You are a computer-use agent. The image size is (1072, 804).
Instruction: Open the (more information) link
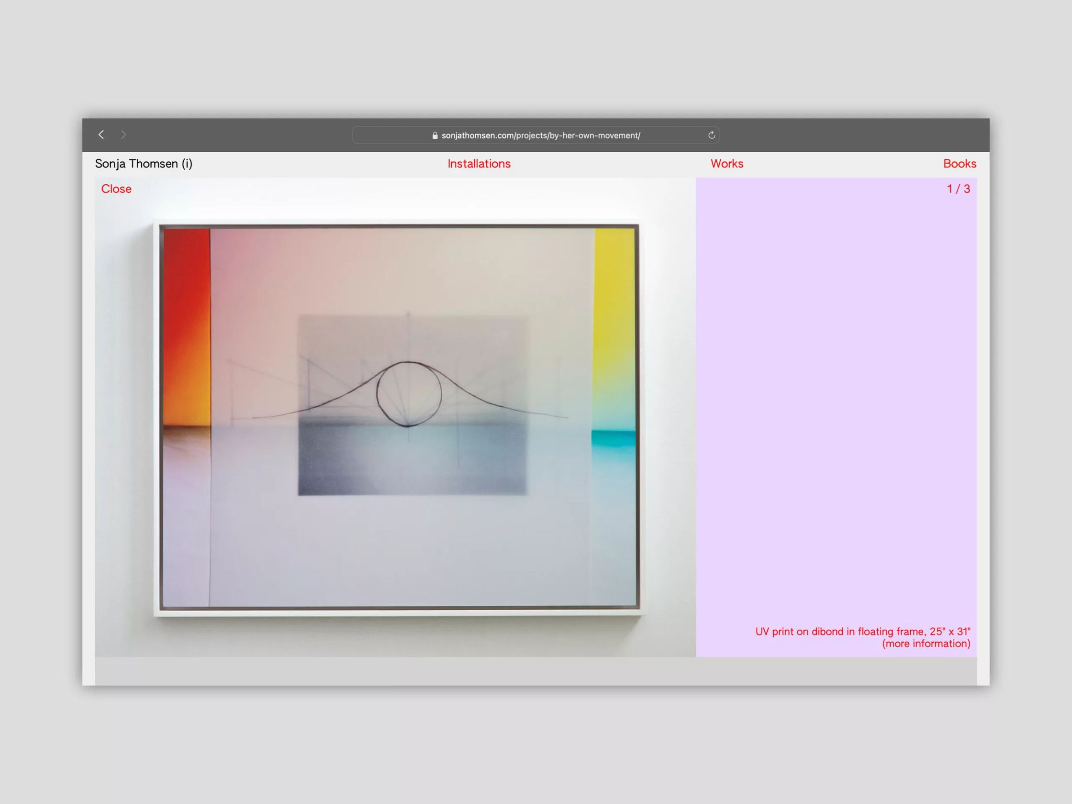point(926,644)
